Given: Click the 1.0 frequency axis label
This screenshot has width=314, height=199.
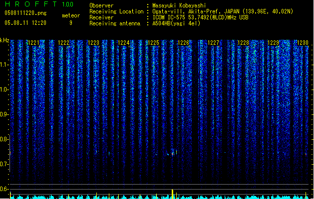Looking at the screenshot, I should pyautogui.click(x=4, y=90).
